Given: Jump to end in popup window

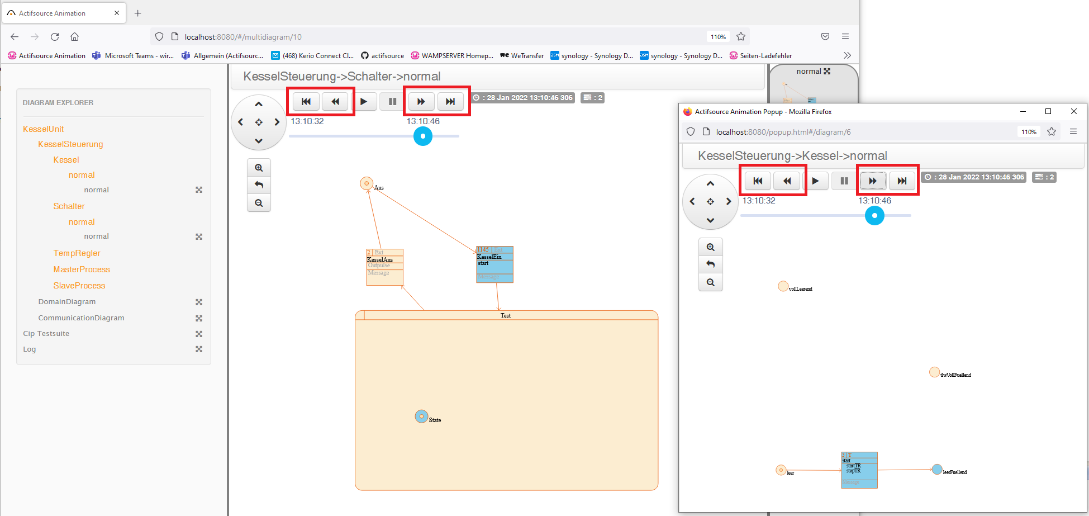Looking at the screenshot, I should click(902, 181).
